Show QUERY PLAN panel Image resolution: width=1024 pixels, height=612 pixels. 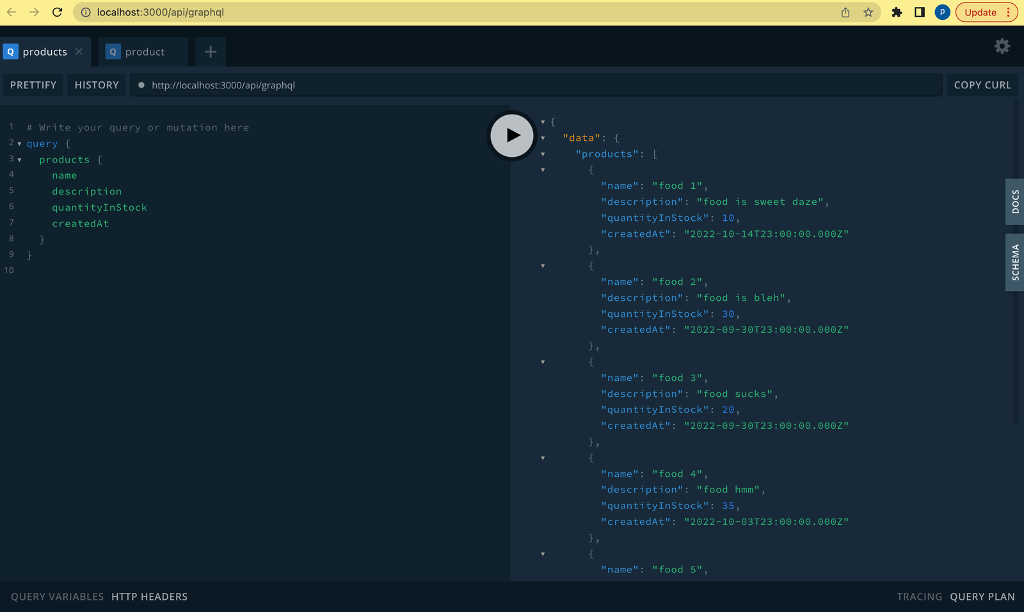pyautogui.click(x=982, y=597)
